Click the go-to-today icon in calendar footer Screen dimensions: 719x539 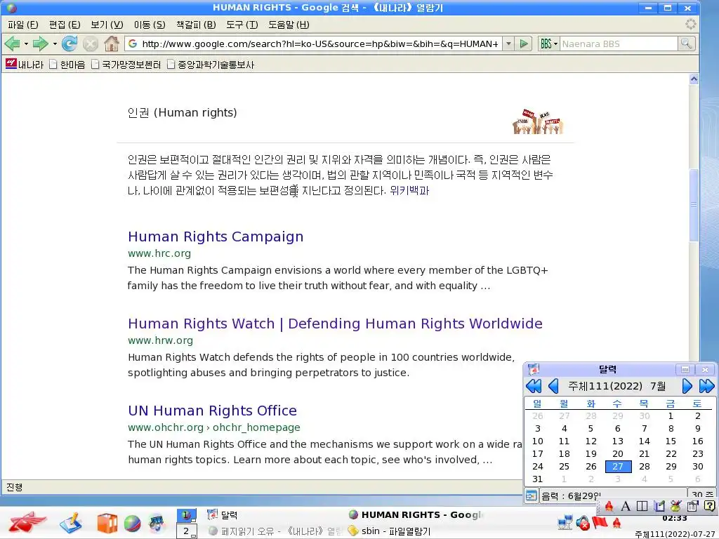click(531, 495)
